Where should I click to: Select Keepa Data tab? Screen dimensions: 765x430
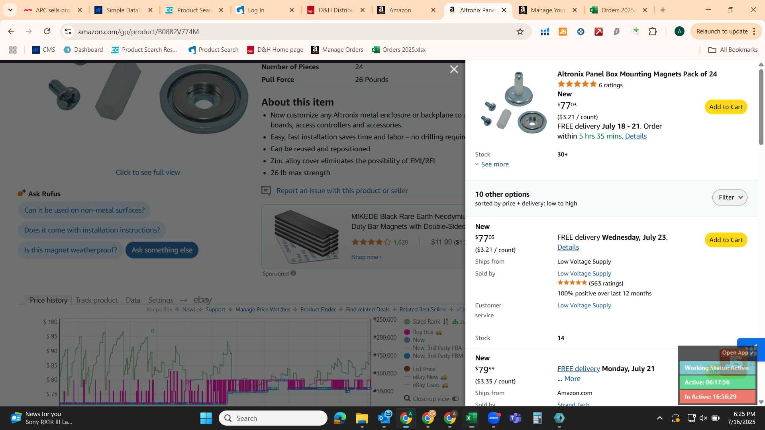click(133, 300)
